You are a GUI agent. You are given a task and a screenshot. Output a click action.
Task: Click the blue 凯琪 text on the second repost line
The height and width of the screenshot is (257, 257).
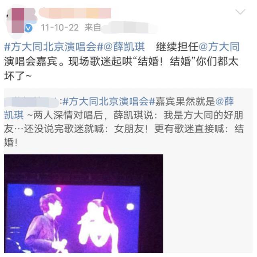tap(14, 115)
